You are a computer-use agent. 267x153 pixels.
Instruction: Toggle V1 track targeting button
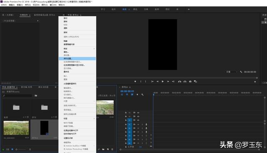tap(130, 120)
